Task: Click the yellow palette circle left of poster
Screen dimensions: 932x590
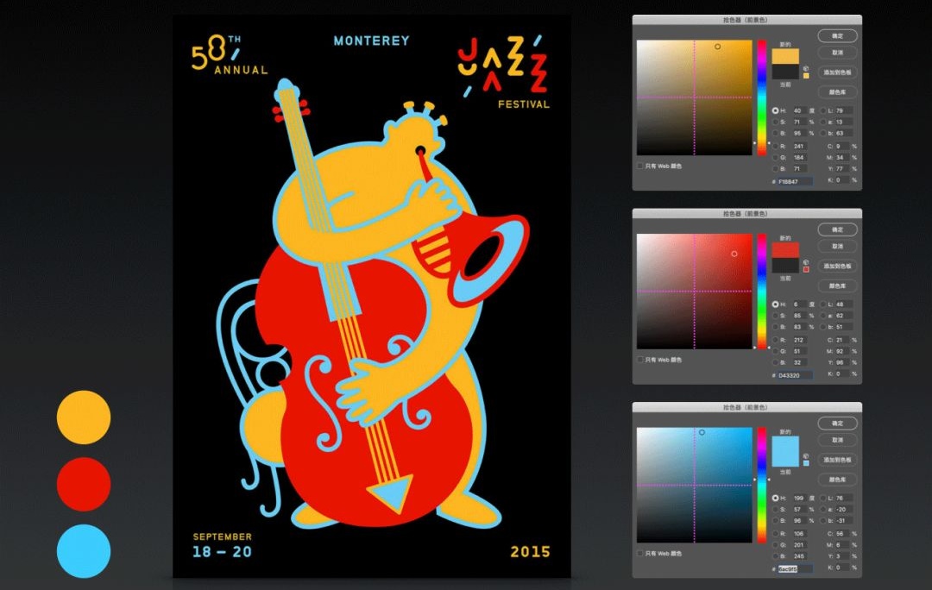Action: (x=83, y=417)
